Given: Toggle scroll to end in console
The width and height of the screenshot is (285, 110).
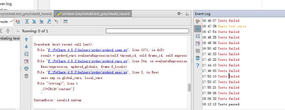Looking at the screenshot, I should click(x=26, y=61).
